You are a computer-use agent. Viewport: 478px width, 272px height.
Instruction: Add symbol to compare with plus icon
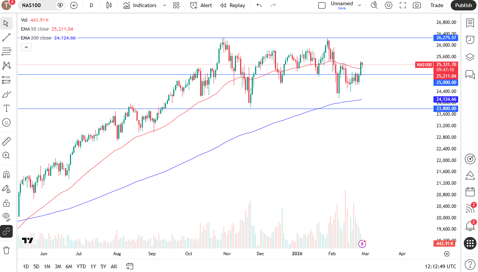tap(74, 5)
